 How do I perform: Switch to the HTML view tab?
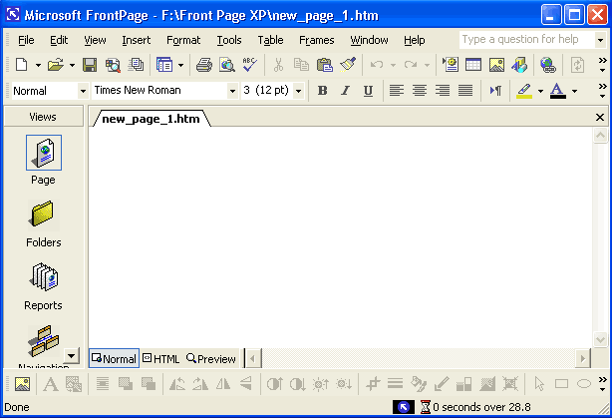[160, 359]
